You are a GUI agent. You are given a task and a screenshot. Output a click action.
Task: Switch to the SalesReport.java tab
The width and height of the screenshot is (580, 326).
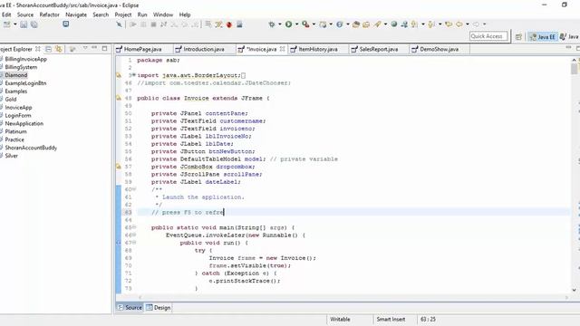(379, 49)
